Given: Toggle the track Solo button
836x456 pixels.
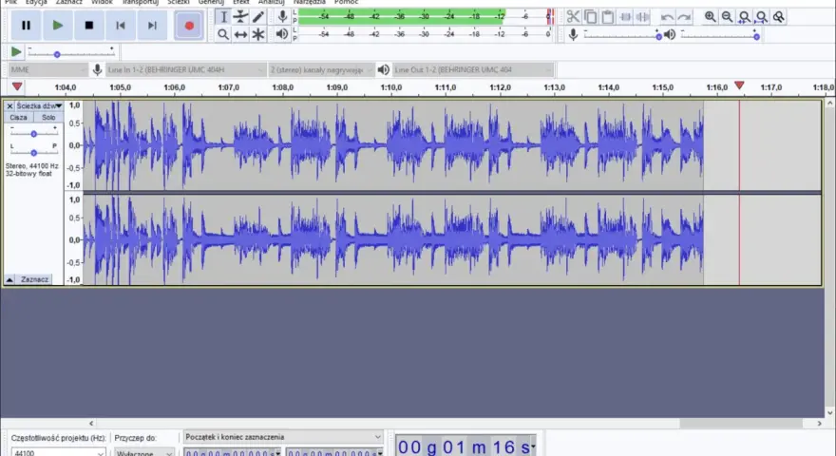Looking at the screenshot, I should [x=48, y=117].
